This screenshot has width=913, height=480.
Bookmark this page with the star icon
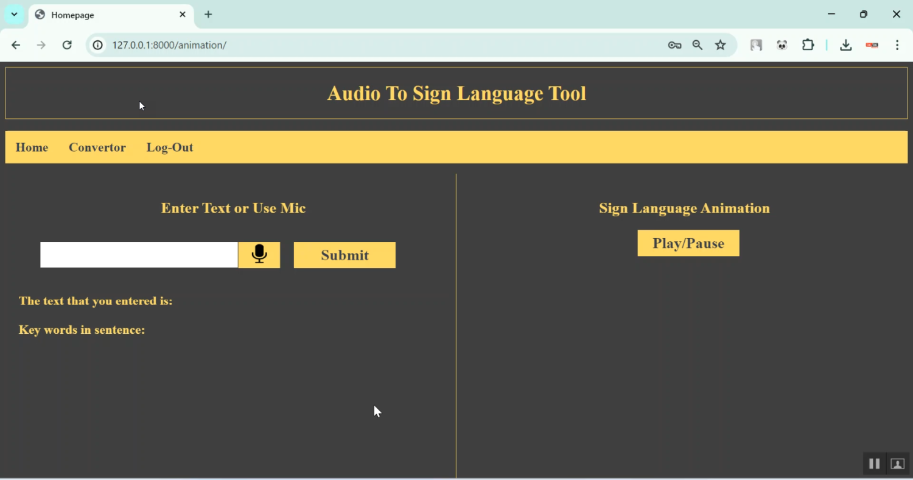[721, 45]
